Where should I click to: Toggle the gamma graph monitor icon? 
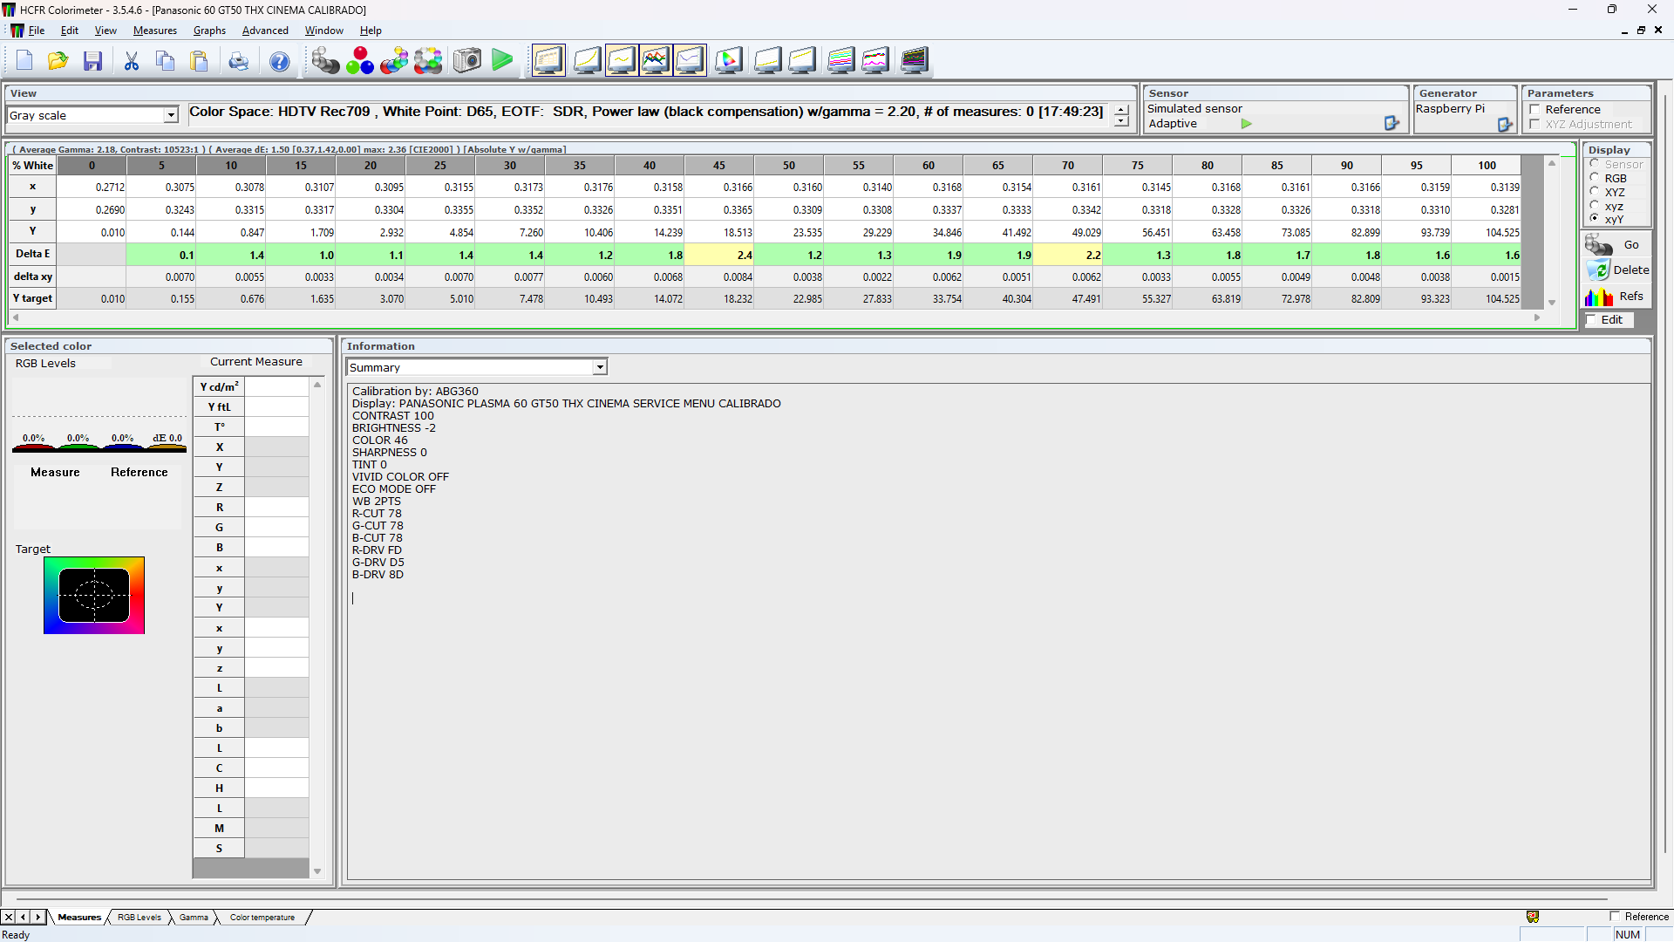click(x=622, y=61)
